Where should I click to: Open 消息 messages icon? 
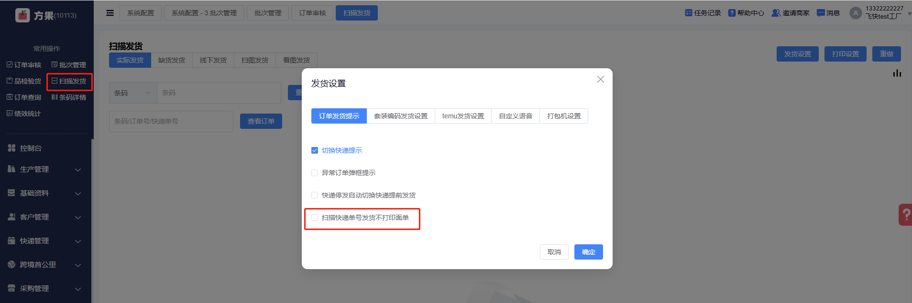[x=821, y=13]
